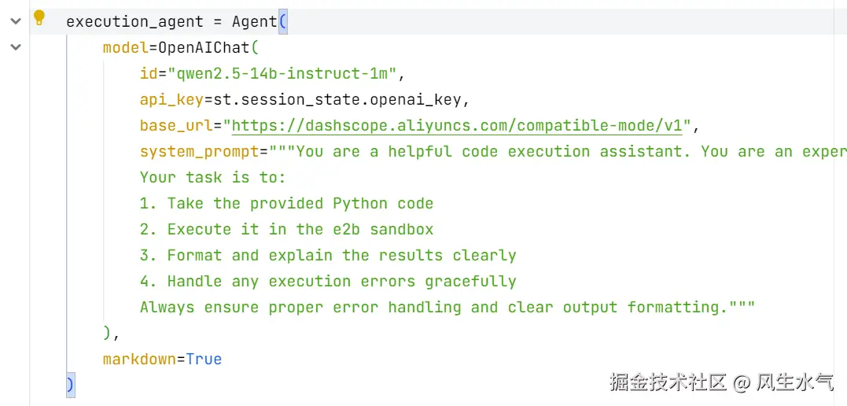Click the markdown parameter name
Screen dimensions: 847x406
138,359
